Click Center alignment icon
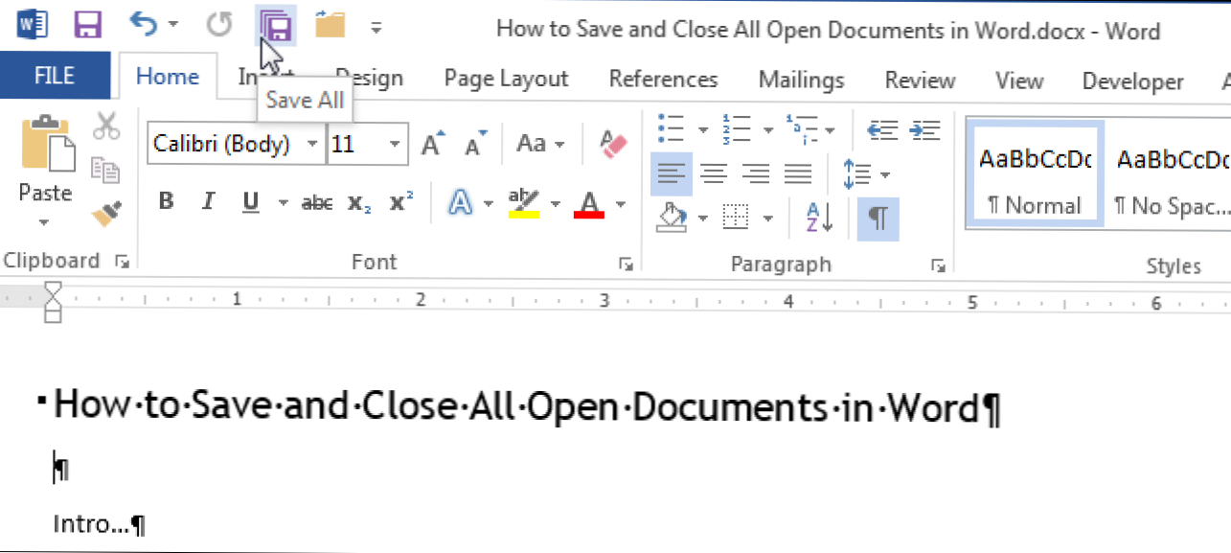The width and height of the screenshot is (1231, 553). (x=713, y=173)
